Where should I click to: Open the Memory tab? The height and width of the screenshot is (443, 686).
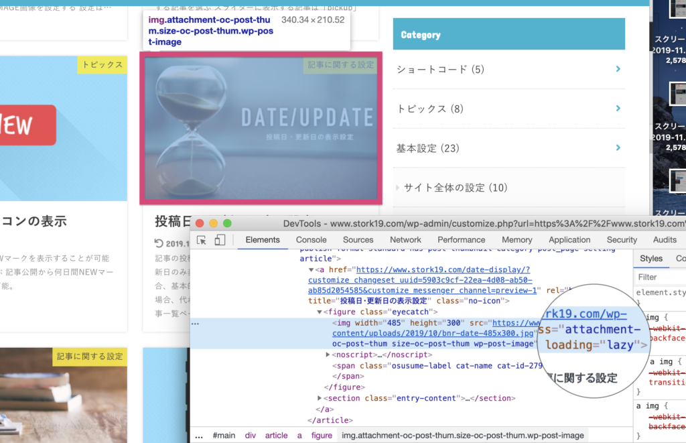tap(517, 240)
